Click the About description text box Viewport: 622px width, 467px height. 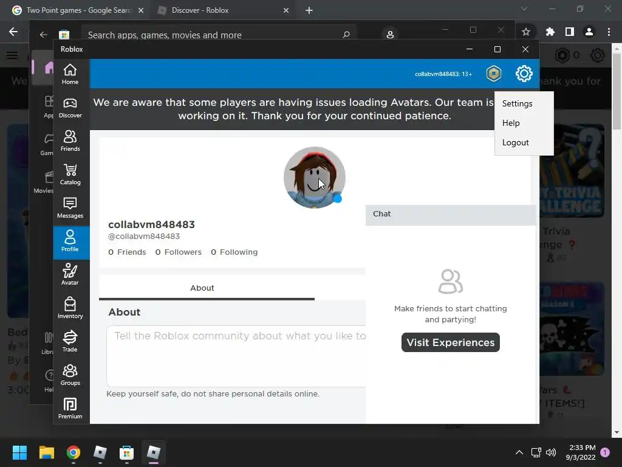pos(236,356)
